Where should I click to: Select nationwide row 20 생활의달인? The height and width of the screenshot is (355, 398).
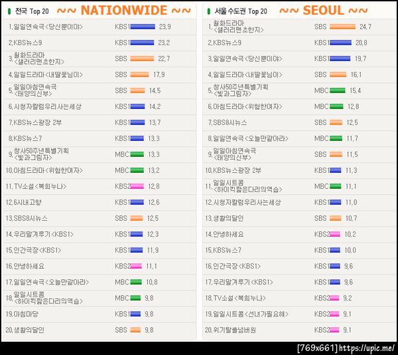pyautogui.click(x=99, y=330)
